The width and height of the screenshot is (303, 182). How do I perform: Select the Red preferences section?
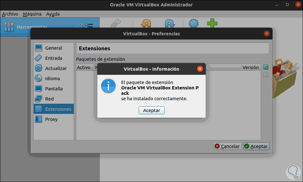[54, 99]
